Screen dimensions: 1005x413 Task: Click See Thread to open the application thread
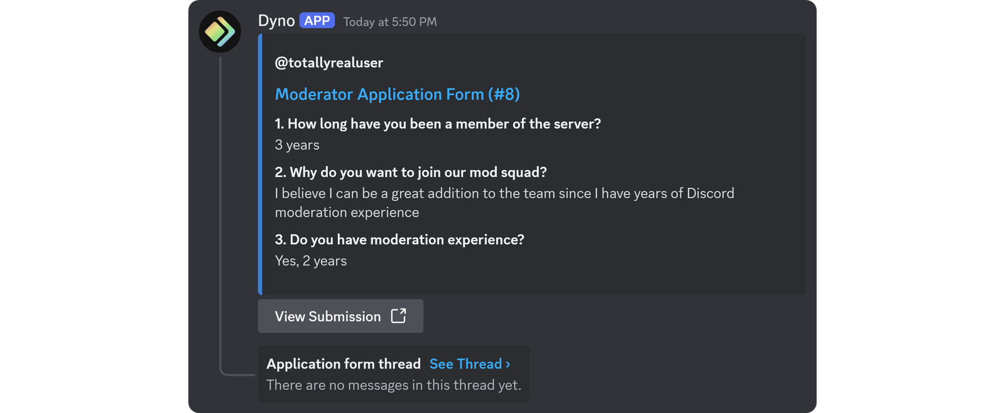tap(466, 364)
